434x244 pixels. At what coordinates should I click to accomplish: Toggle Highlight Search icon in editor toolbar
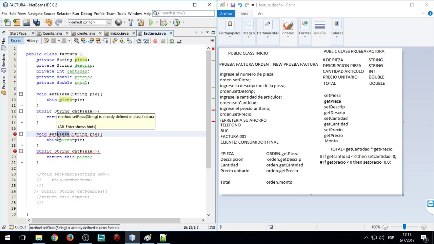98,41
